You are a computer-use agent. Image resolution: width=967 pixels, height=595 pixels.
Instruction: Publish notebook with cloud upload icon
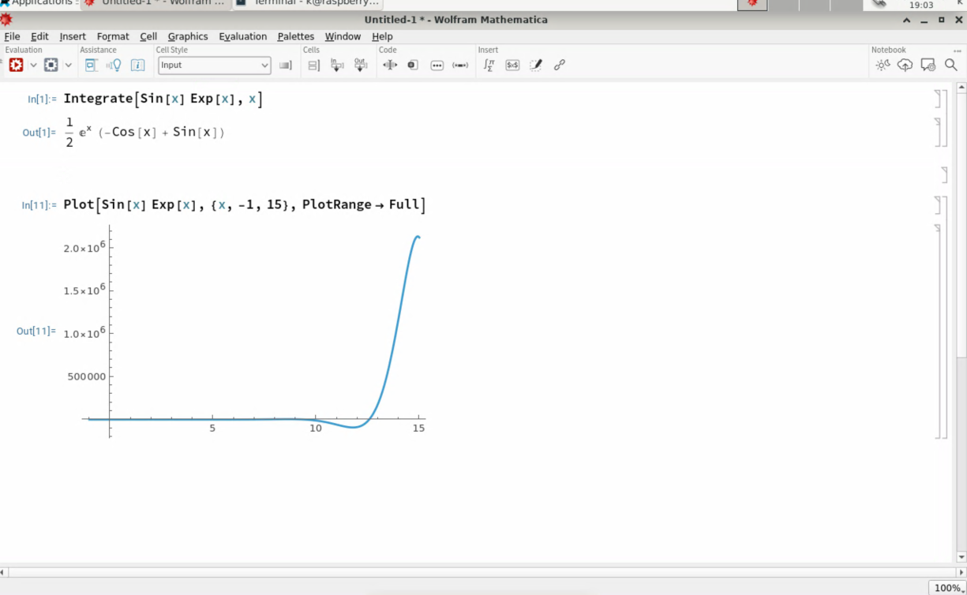905,65
